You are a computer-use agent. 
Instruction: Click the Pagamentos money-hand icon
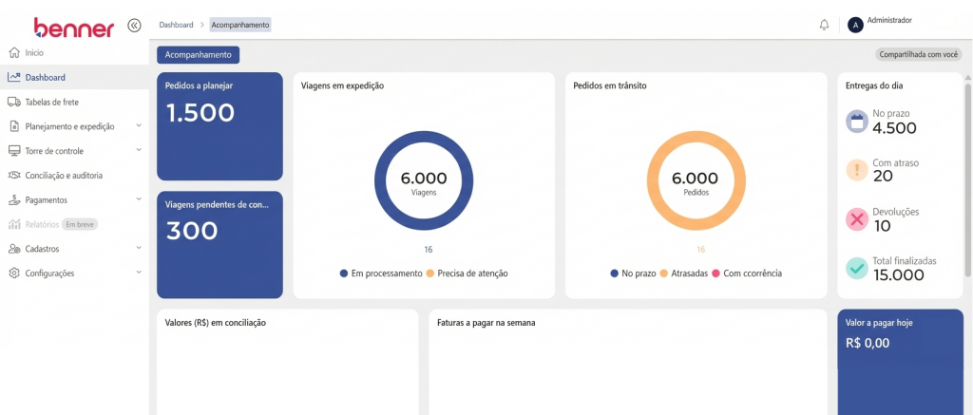click(14, 199)
